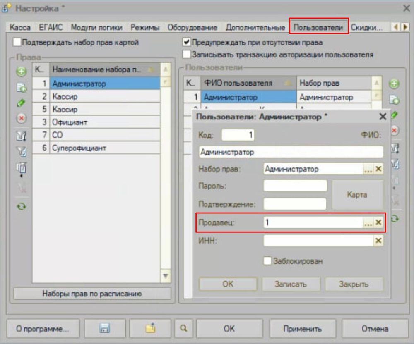Tick the 'Заблокирован' checkbox
This screenshot has width=414, height=344.
pyautogui.click(x=268, y=261)
